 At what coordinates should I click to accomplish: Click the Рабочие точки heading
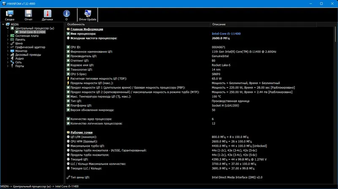[82, 133]
